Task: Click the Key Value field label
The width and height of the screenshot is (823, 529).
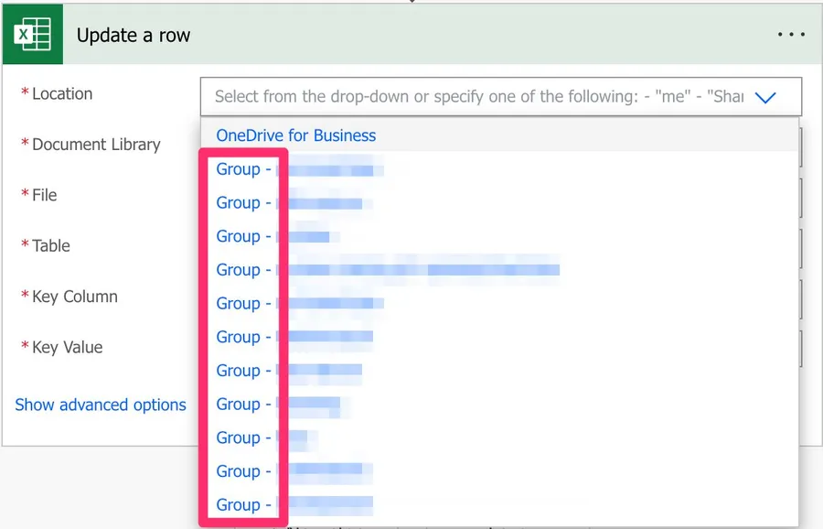Action: (67, 348)
